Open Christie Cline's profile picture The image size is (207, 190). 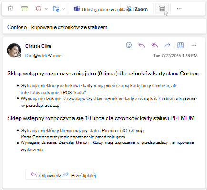[x=14, y=50]
